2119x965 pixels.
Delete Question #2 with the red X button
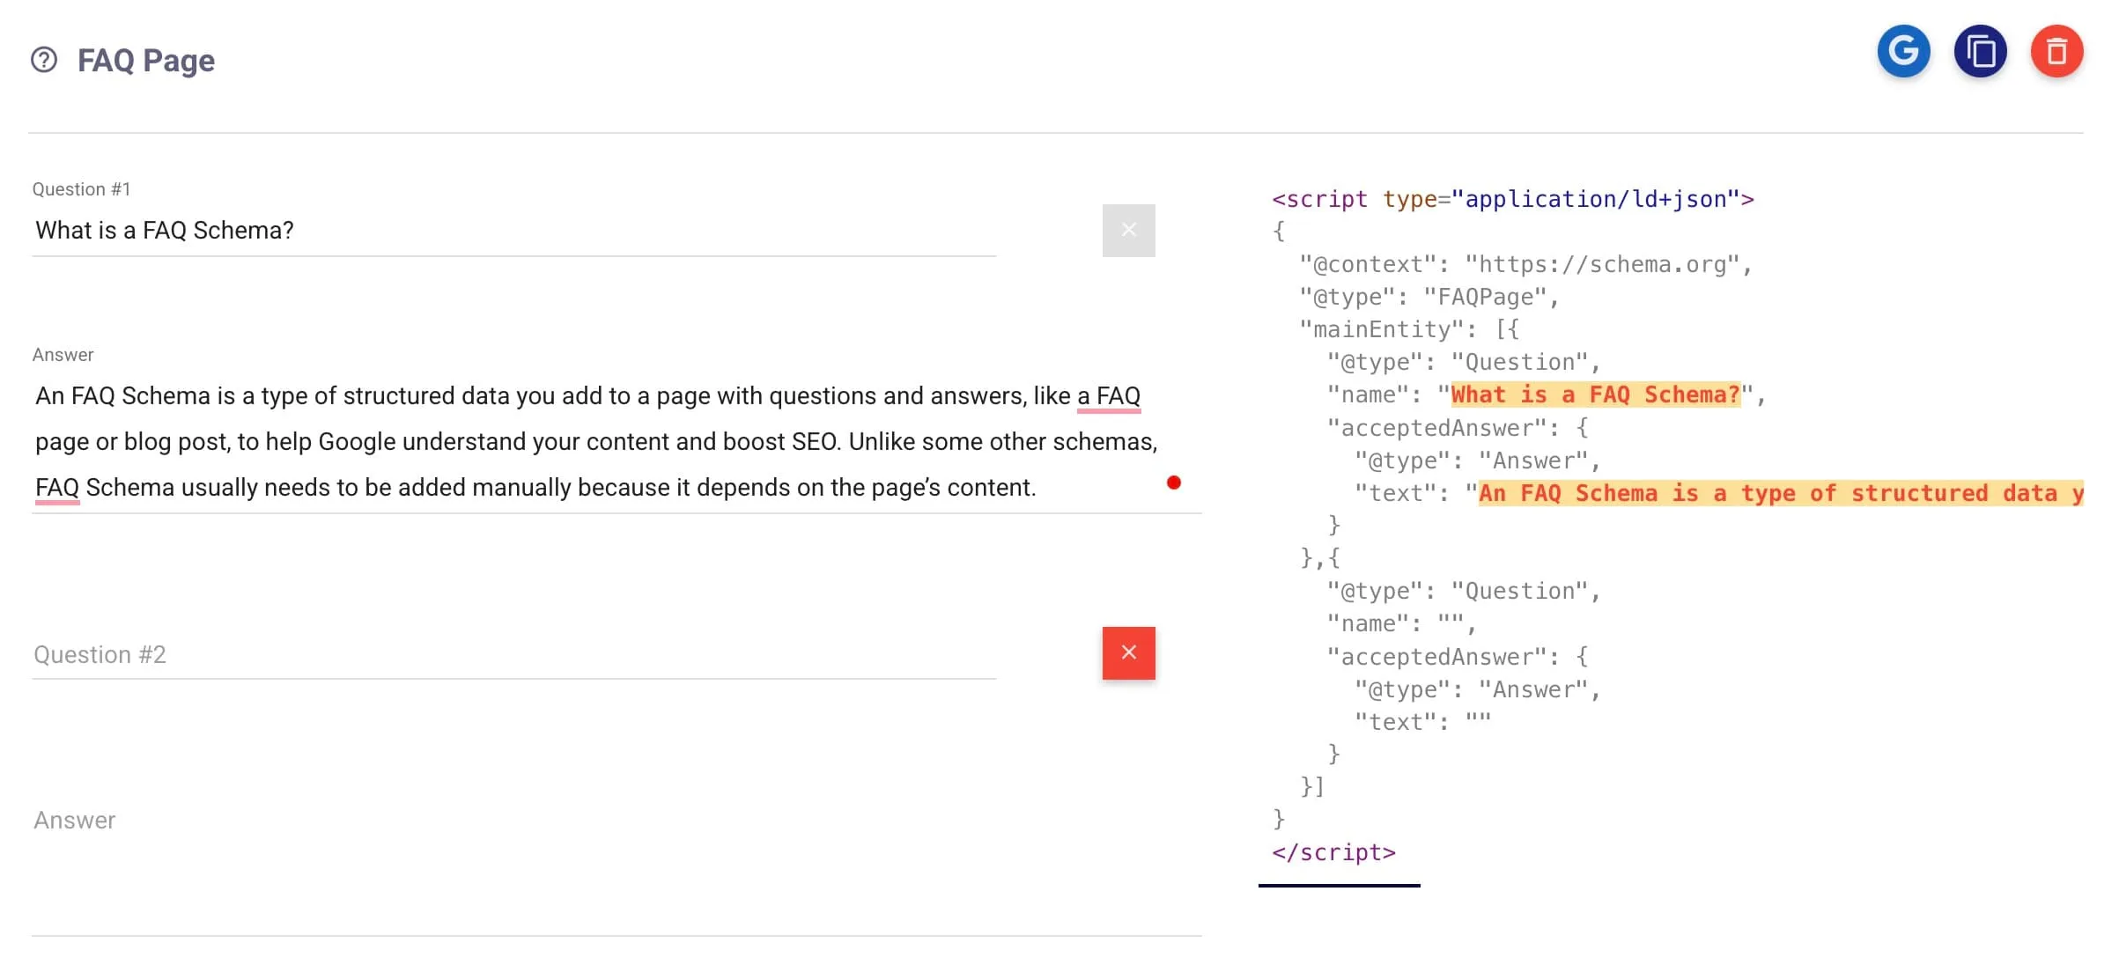pos(1128,653)
